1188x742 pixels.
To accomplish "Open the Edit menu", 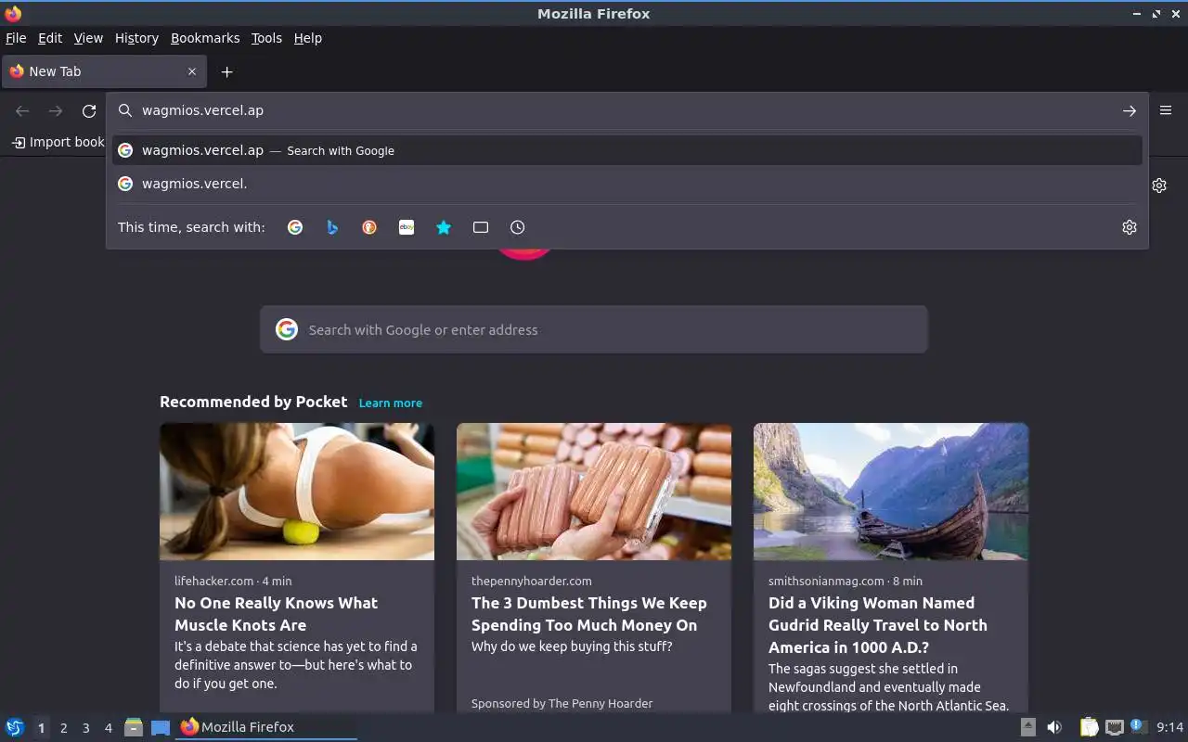I will pyautogui.click(x=50, y=38).
